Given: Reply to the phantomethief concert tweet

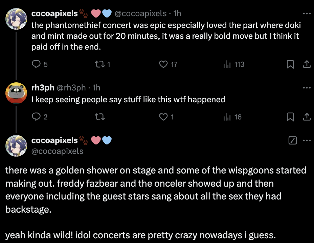Looking at the screenshot, I should pyautogui.click(x=36, y=64).
